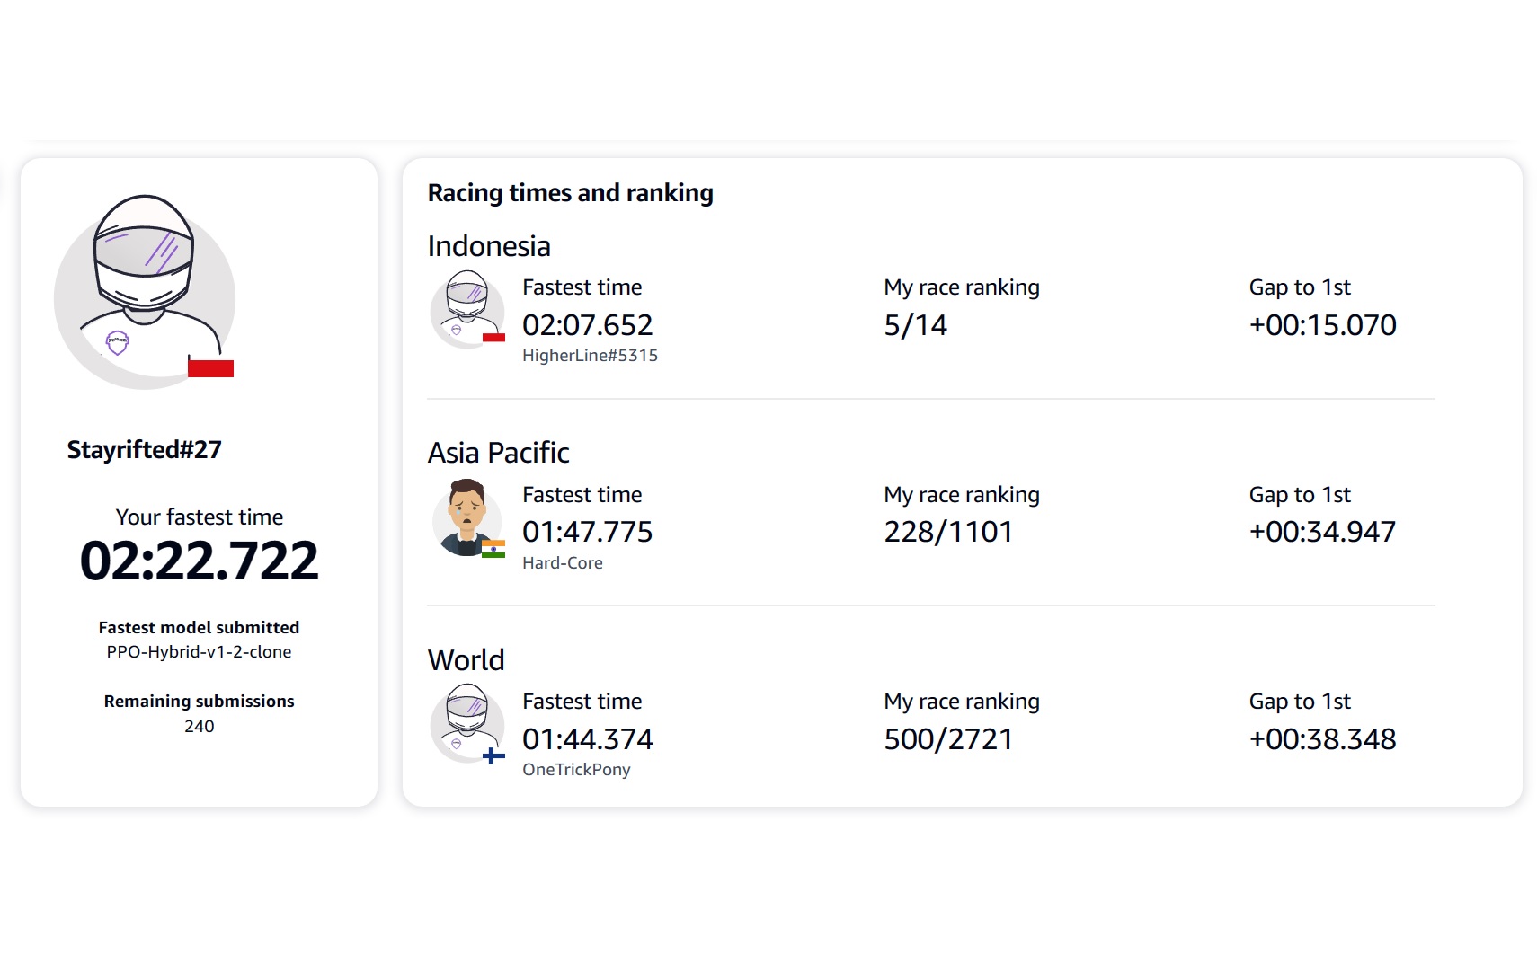Click your fastest time 02:22.722

[199, 561]
